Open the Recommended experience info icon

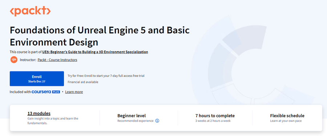157,121
